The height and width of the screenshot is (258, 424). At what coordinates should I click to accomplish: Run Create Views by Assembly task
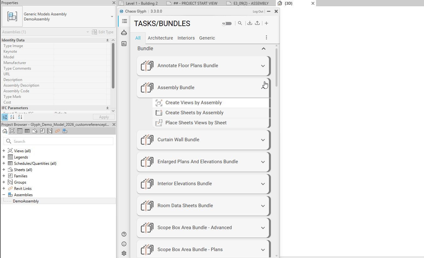pos(193,103)
